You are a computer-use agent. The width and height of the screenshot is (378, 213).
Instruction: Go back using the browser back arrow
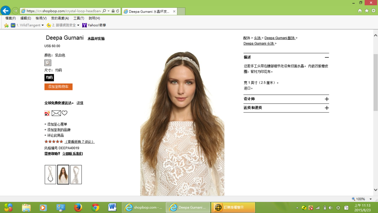point(6,11)
